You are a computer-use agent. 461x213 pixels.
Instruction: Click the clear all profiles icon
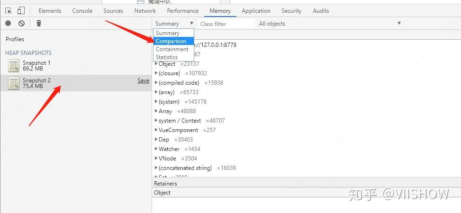21,23
